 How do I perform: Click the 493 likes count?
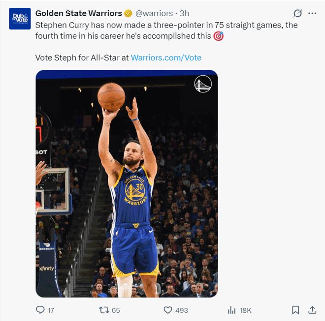[x=182, y=310]
